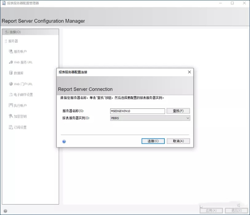
Task: Click the 连接(C) connect button
Action: 153,141
